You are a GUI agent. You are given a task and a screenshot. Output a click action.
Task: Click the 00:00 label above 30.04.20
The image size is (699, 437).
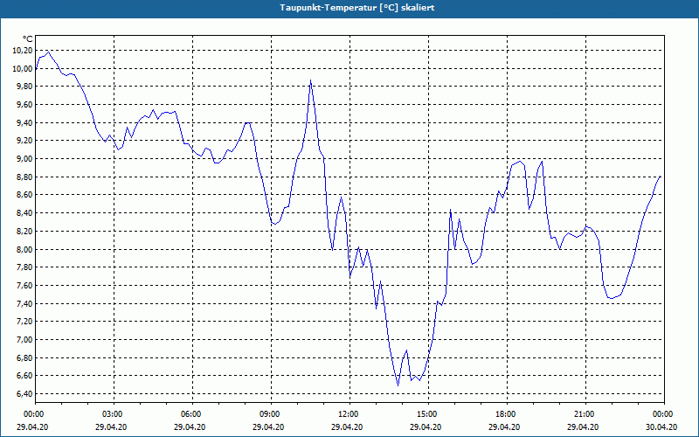point(664,414)
